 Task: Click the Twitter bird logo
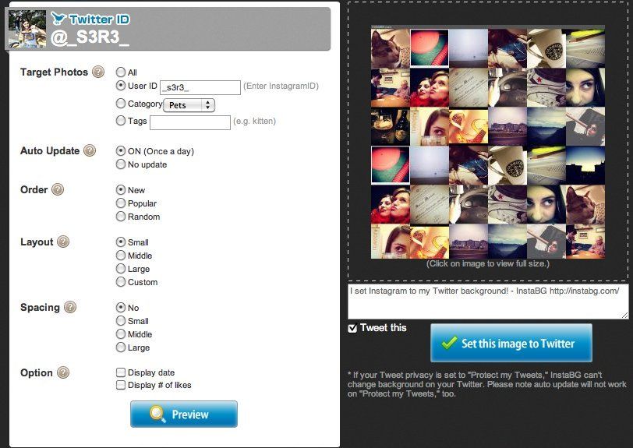point(59,19)
